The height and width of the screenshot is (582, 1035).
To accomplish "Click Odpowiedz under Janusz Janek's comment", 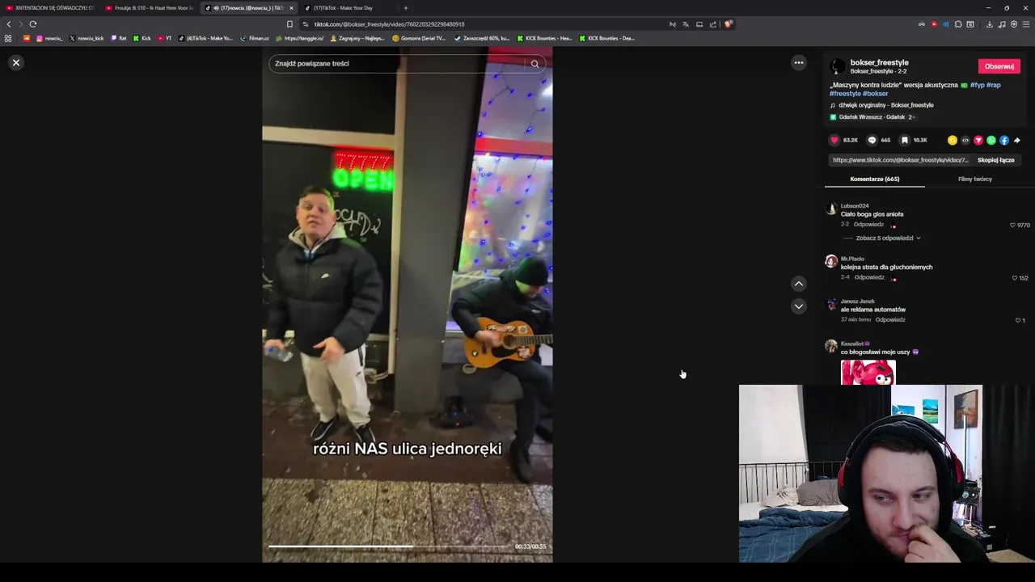I will pos(890,320).
